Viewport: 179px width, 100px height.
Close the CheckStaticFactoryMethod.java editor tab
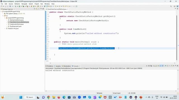coord(68,9)
